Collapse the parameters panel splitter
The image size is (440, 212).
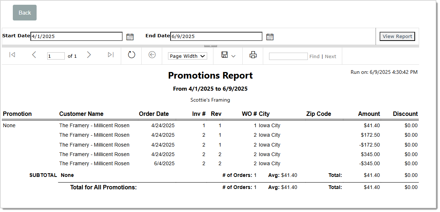210,45
